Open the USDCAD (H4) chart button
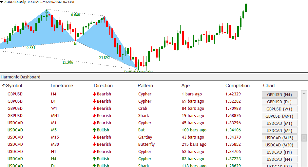The height and width of the screenshot is (167, 308). point(279,159)
